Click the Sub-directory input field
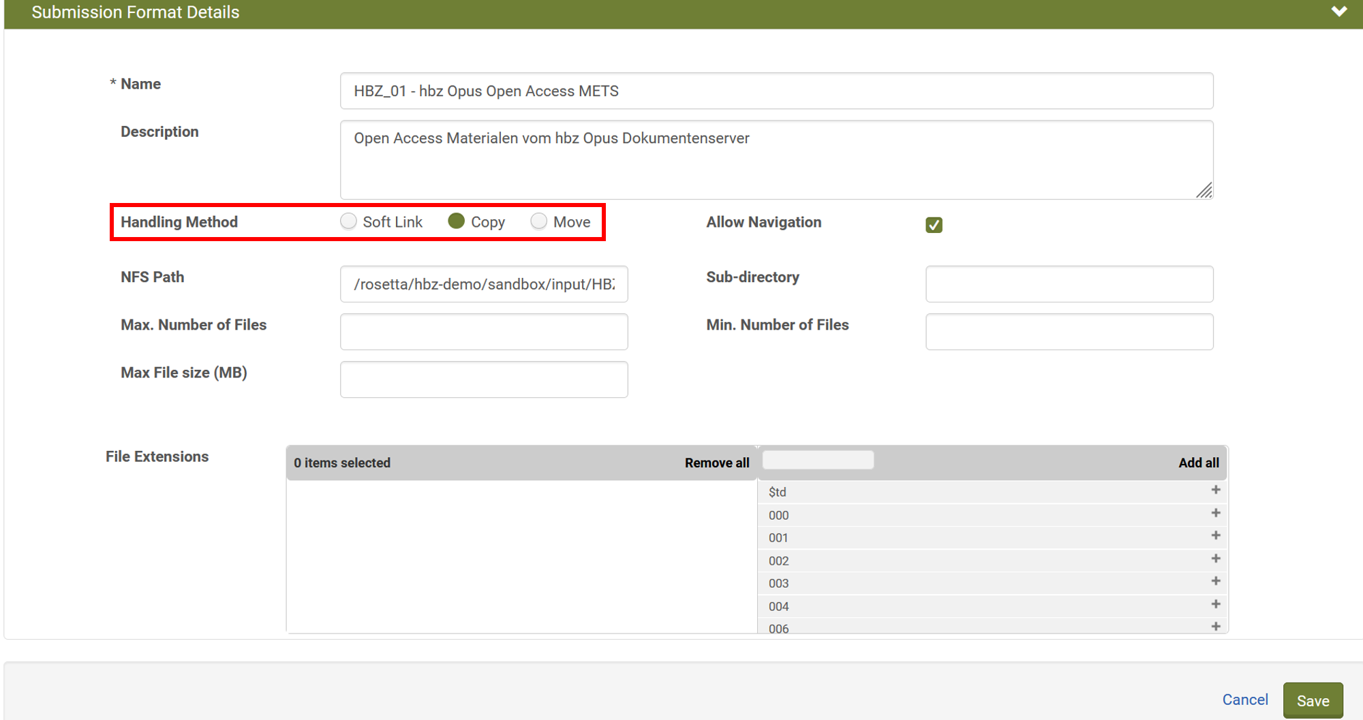 pos(1069,284)
